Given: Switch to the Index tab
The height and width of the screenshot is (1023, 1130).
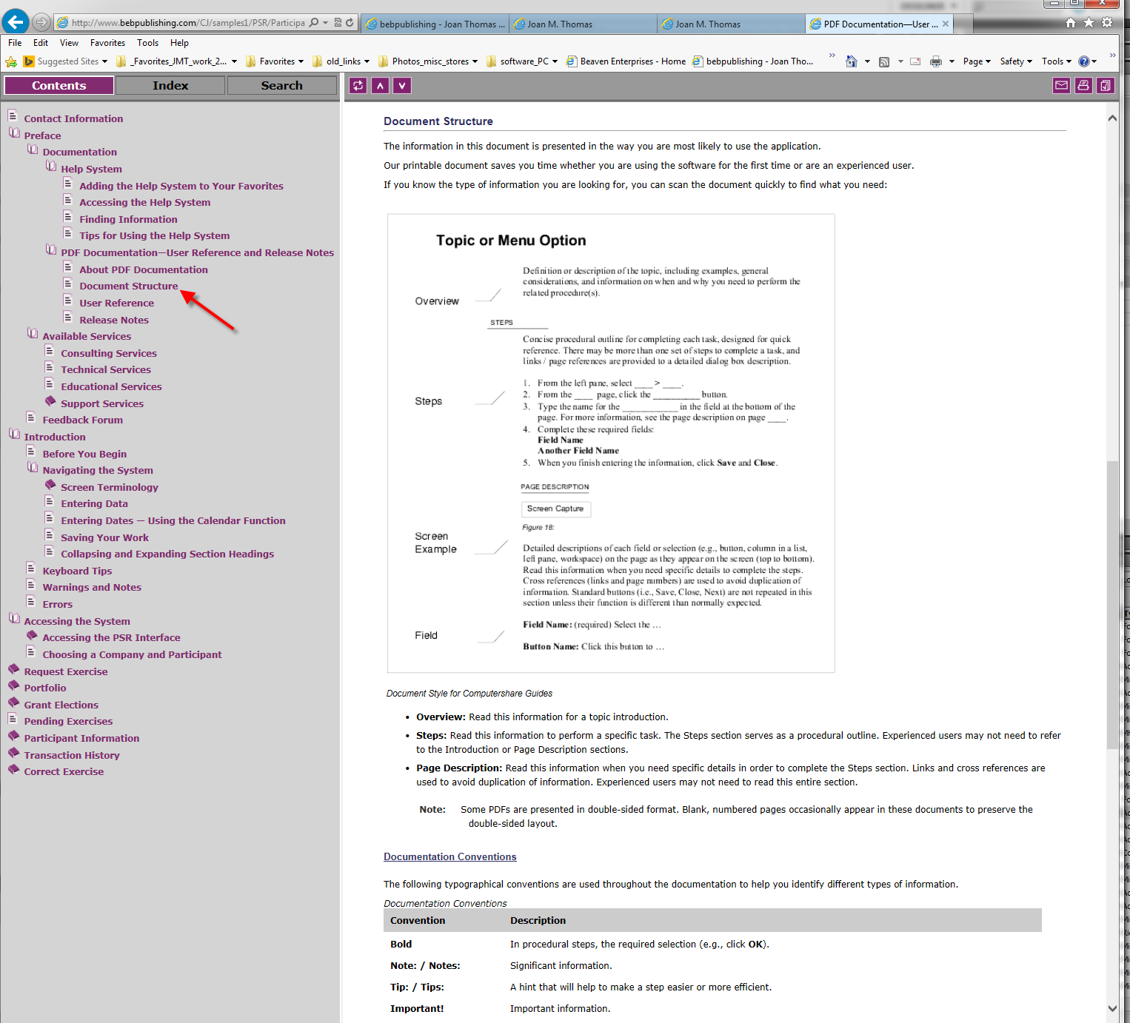Looking at the screenshot, I should [170, 86].
